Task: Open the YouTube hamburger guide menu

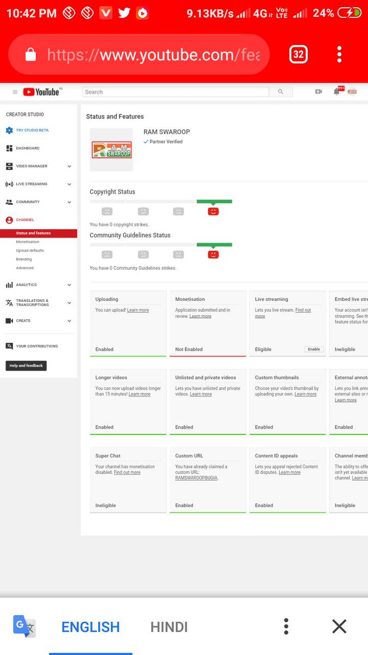Action: (x=15, y=92)
